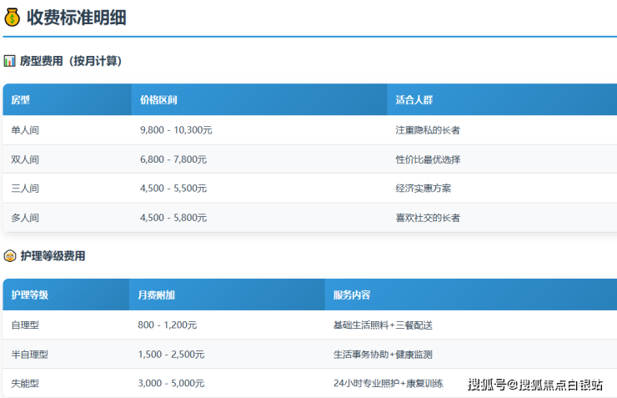Click the 搜狐号@搜狐焦点白银站 watermark link

tap(535, 385)
